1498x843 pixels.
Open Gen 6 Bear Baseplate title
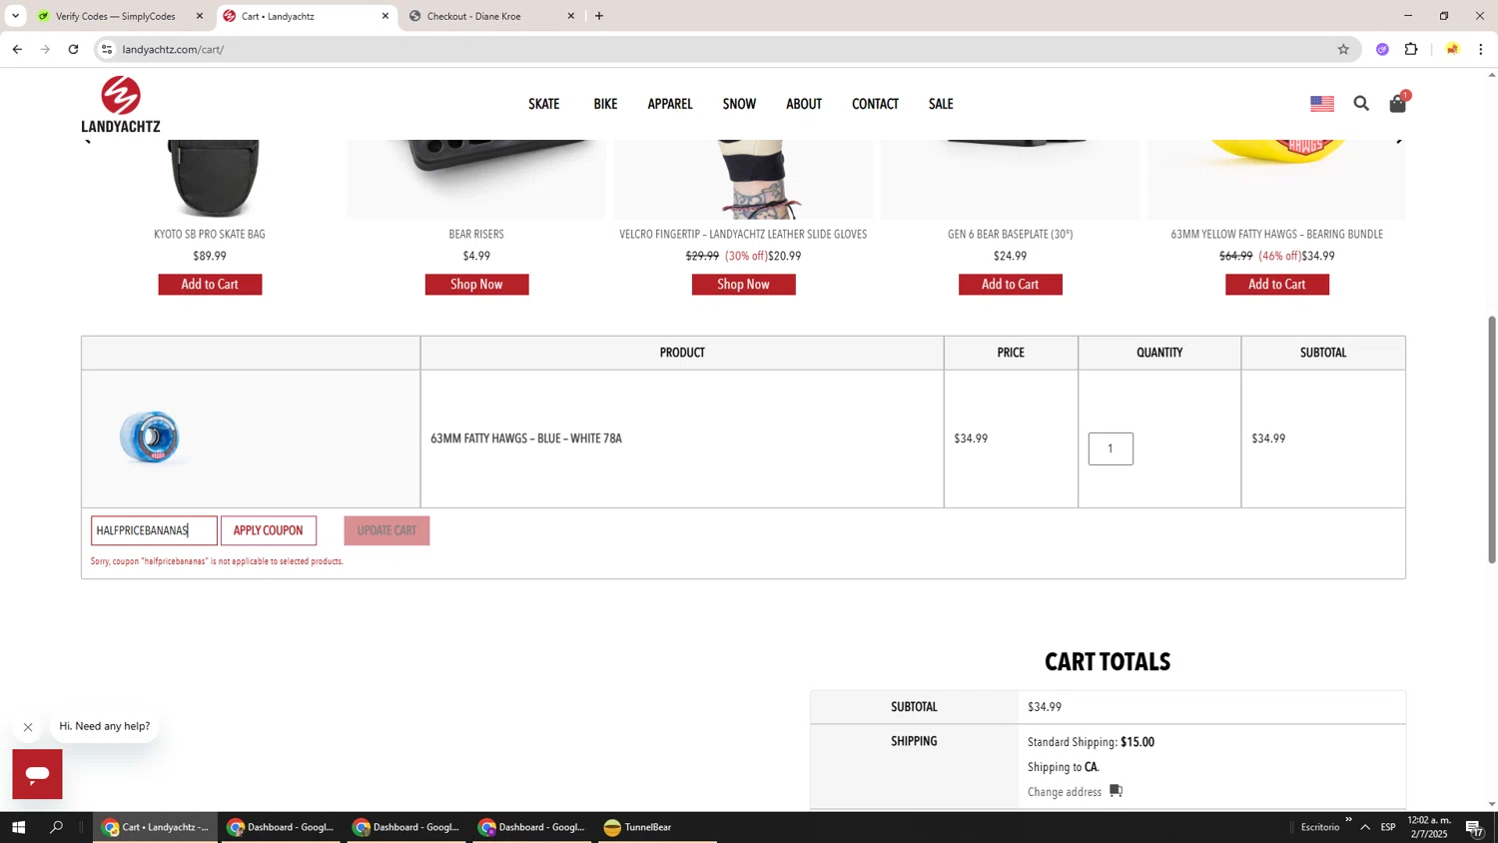click(1010, 234)
